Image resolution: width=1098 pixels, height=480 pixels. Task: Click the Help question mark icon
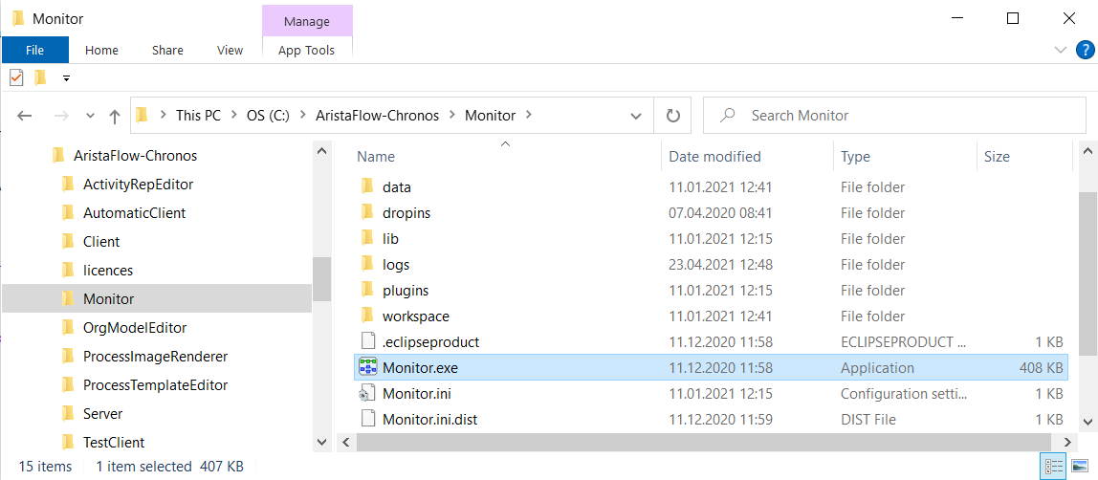[1084, 50]
